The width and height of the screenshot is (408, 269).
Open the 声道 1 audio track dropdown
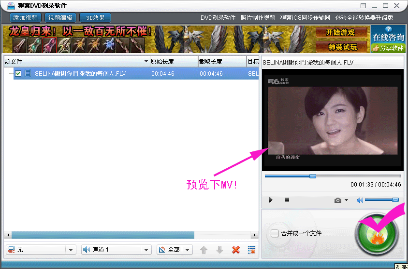[117, 250]
